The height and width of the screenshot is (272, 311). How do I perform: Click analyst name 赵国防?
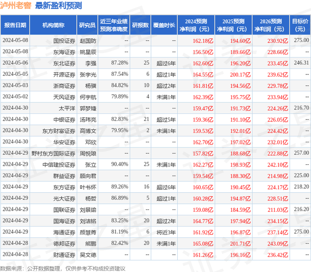tap(88, 41)
